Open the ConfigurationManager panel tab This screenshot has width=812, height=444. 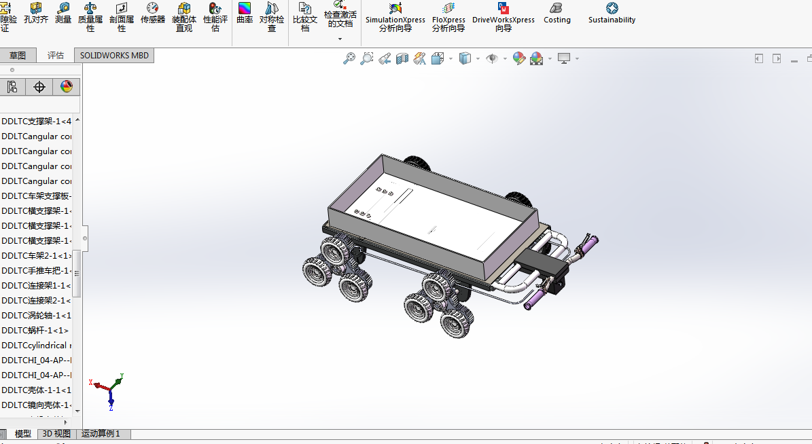pyautogui.click(x=12, y=87)
